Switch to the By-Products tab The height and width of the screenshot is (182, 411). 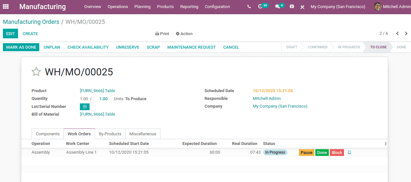pos(110,134)
